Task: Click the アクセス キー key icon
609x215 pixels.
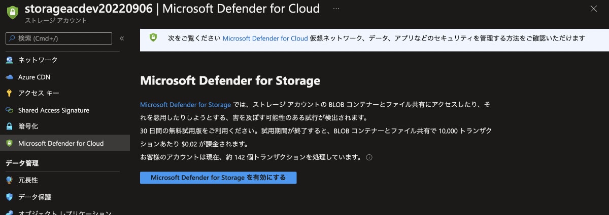Action: tap(9, 94)
